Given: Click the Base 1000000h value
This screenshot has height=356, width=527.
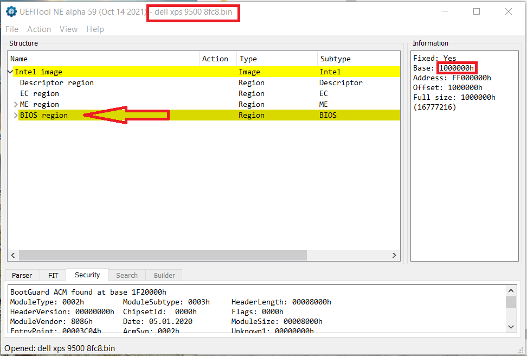Looking at the screenshot, I should tap(457, 68).
